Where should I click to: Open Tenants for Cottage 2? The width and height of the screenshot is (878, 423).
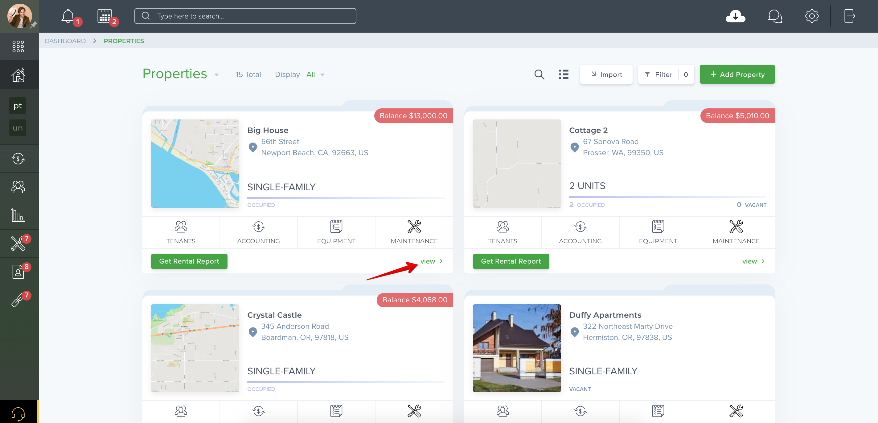pos(503,232)
